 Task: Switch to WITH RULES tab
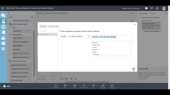pyautogui.click(x=48, y=34)
